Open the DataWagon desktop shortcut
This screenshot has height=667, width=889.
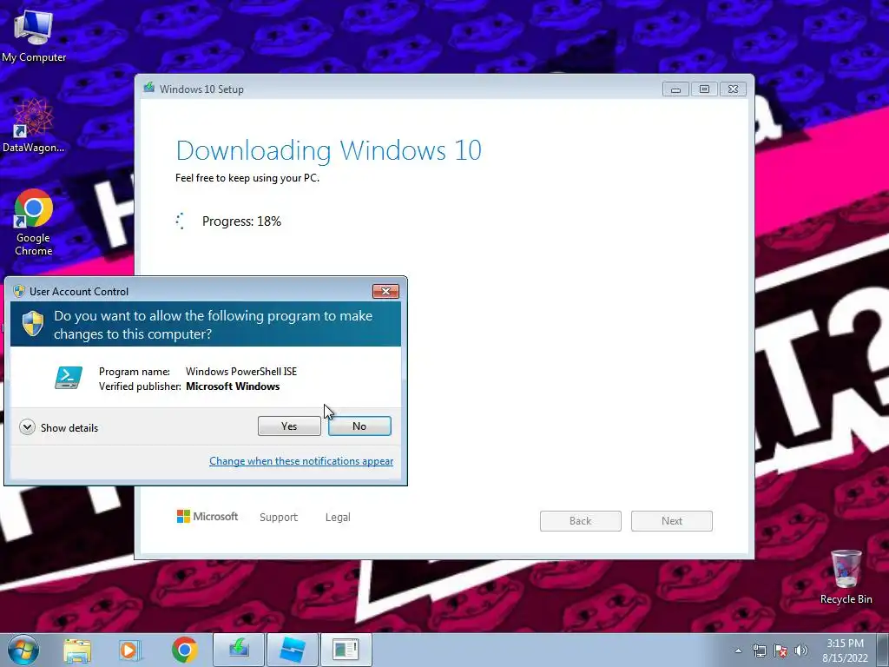pos(34,126)
